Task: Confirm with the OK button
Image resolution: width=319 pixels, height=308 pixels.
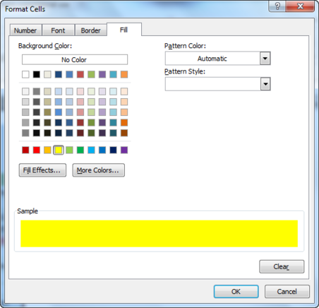Action: pos(236,292)
